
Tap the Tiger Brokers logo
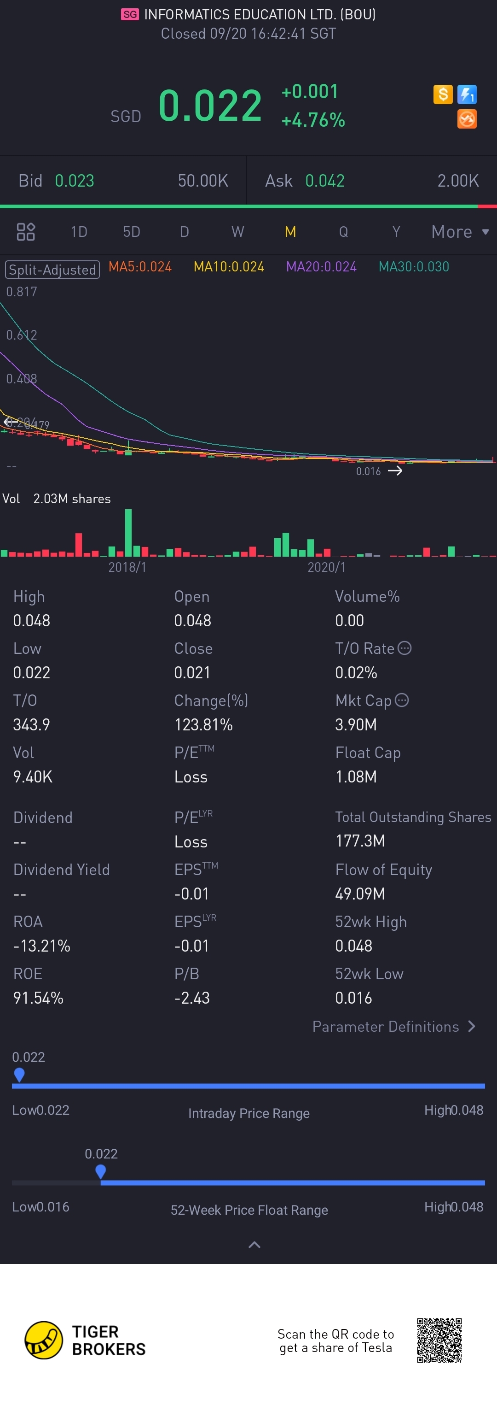[x=85, y=1340]
